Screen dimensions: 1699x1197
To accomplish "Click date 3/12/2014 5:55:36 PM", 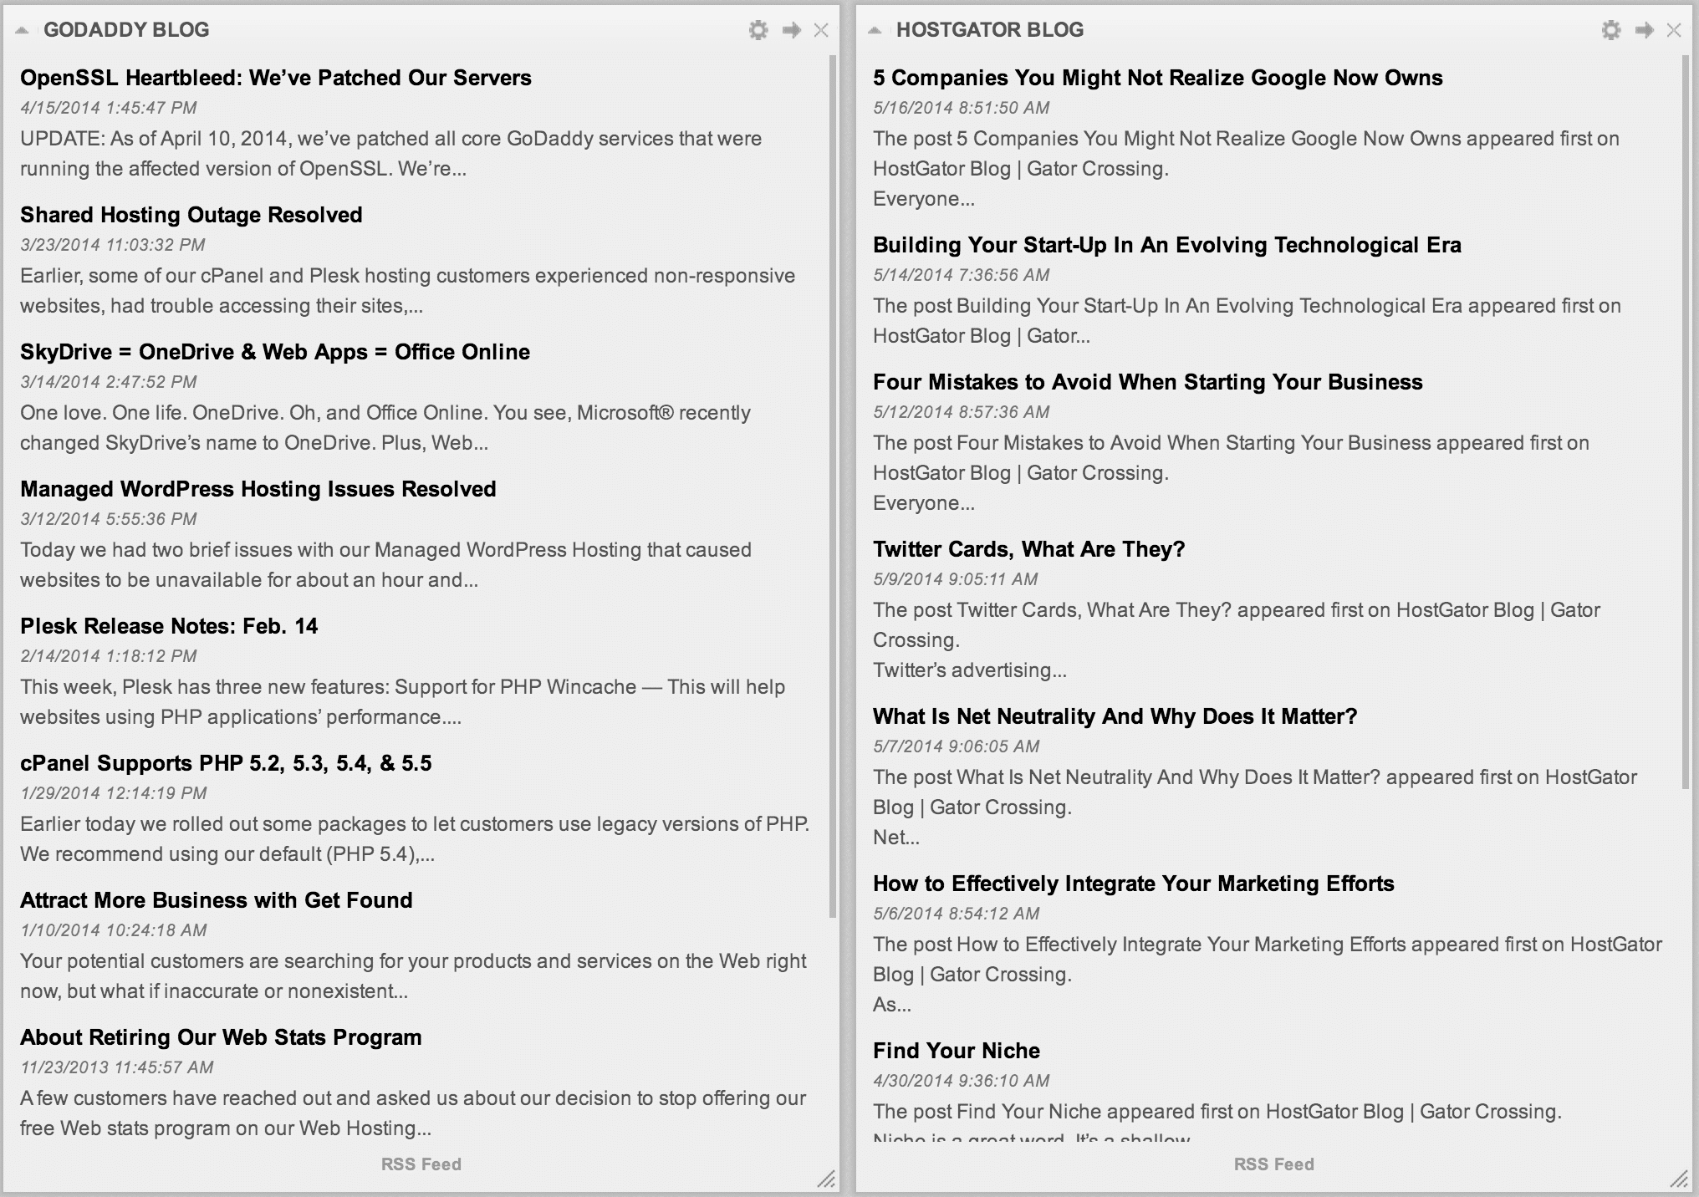I will pyautogui.click(x=109, y=519).
